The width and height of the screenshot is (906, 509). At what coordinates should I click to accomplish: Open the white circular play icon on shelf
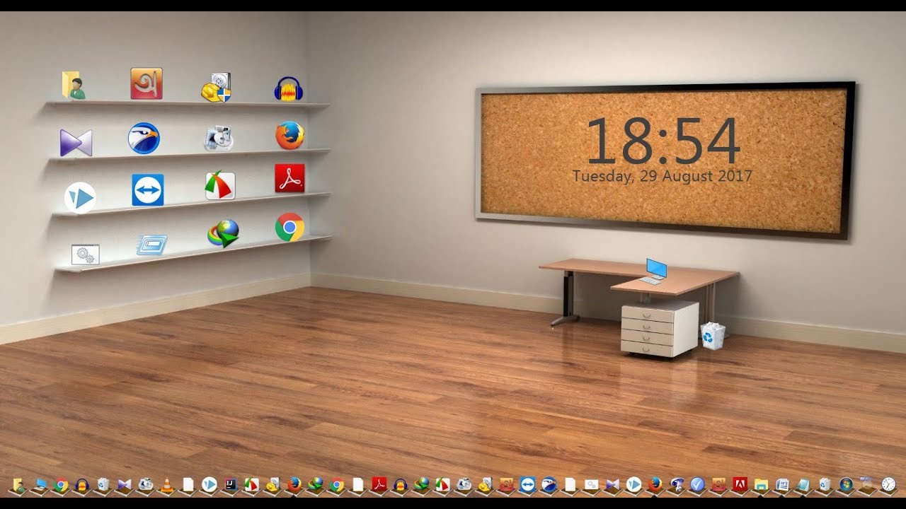(x=80, y=198)
